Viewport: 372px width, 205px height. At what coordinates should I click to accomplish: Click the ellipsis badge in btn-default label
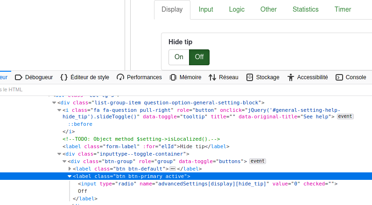point(172,169)
